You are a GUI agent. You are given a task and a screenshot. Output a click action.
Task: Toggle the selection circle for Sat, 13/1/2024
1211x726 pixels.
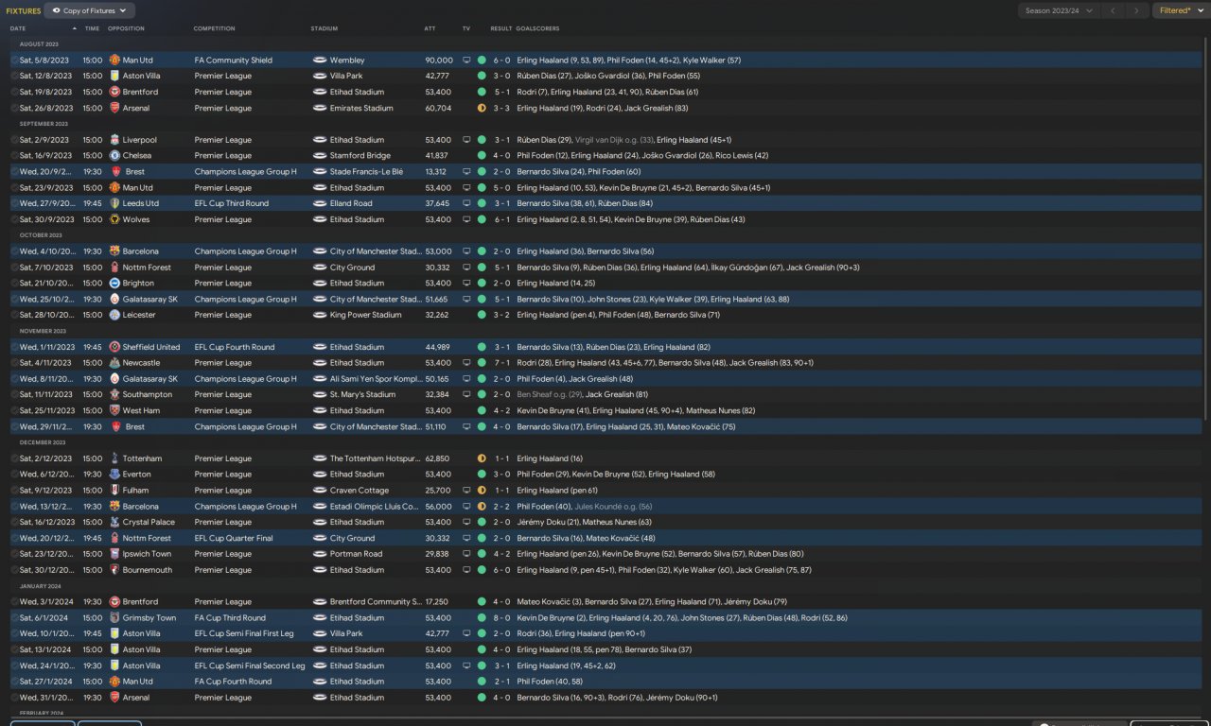click(14, 649)
